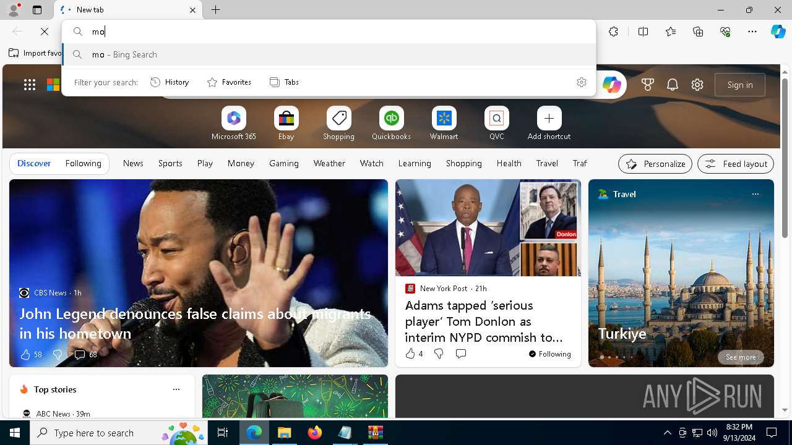Open the Feed layout options
Image resolution: width=792 pixels, height=445 pixels.
(736, 164)
